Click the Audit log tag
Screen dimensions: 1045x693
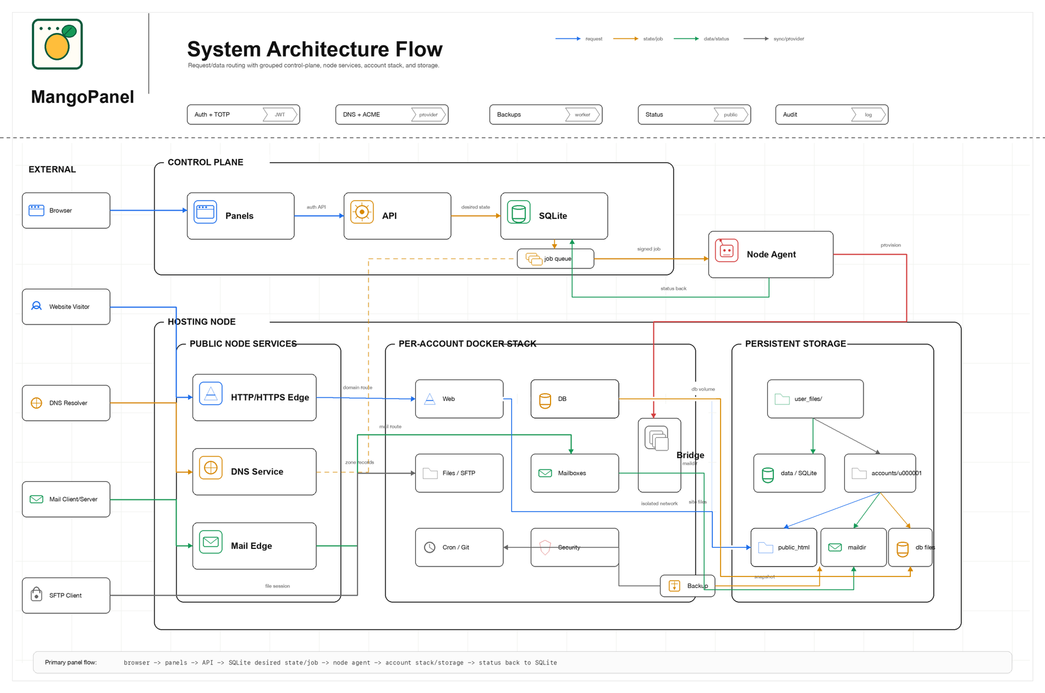pyautogui.click(x=868, y=114)
